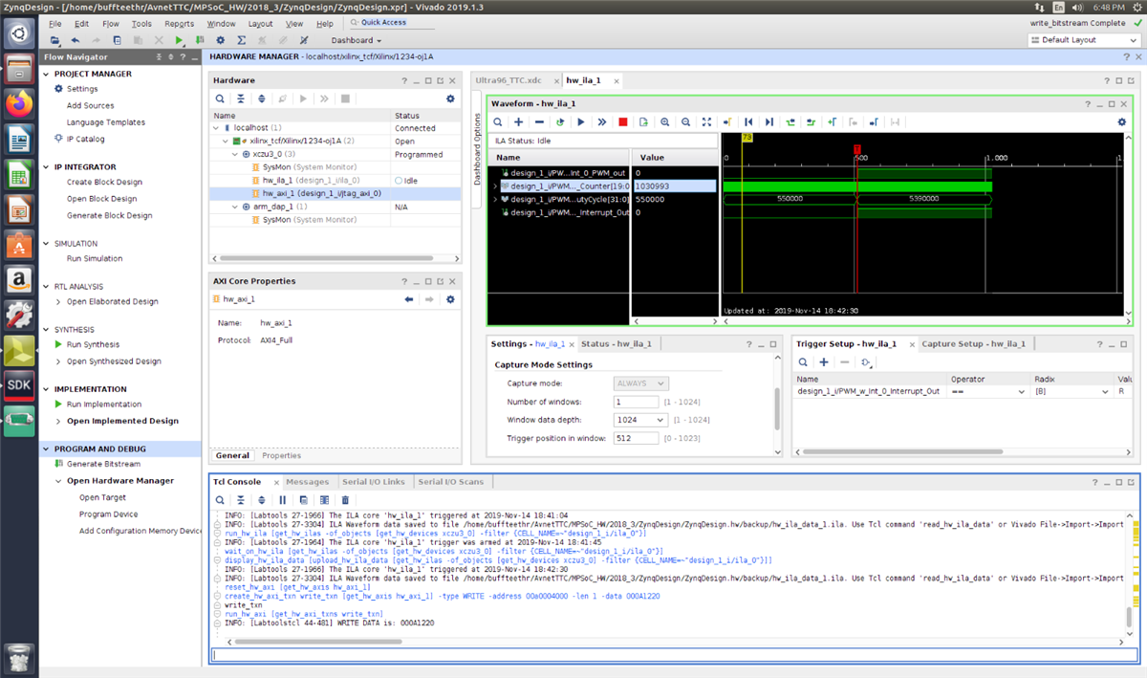Click hw_ila_1 Idle status indicator circle
The height and width of the screenshot is (678, 1147).
click(x=398, y=180)
